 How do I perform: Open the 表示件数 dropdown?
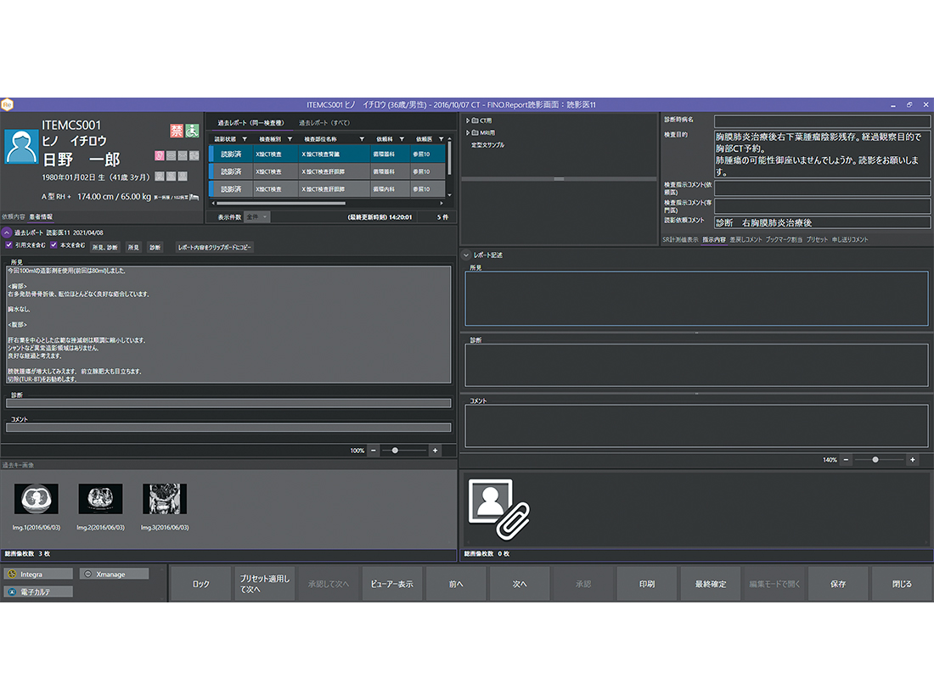click(257, 217)
